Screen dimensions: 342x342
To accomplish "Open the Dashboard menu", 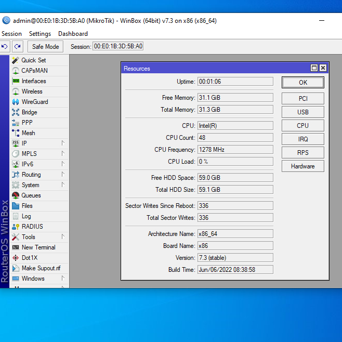I will [73, 34].
